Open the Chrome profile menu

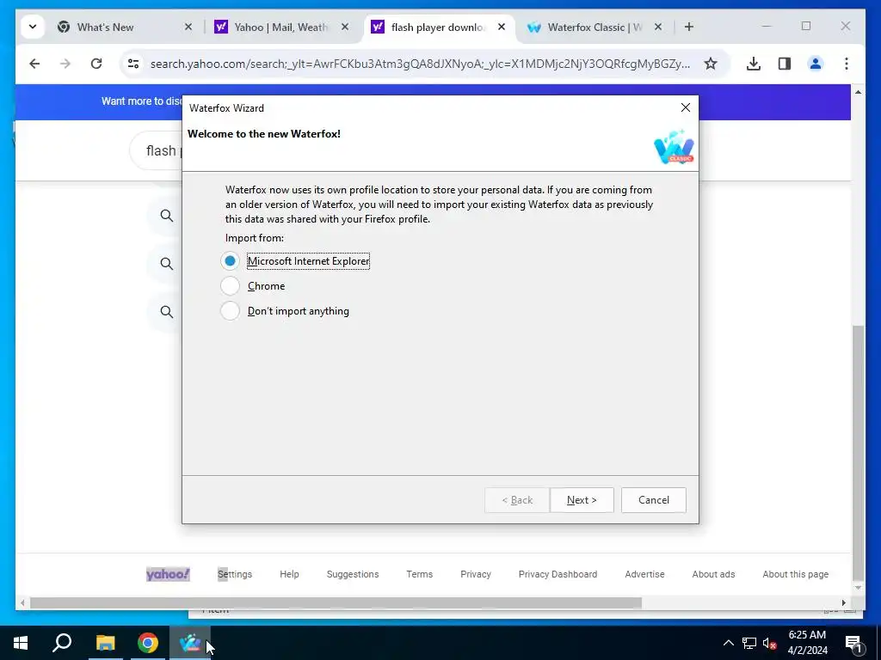(x=816, y=64)
